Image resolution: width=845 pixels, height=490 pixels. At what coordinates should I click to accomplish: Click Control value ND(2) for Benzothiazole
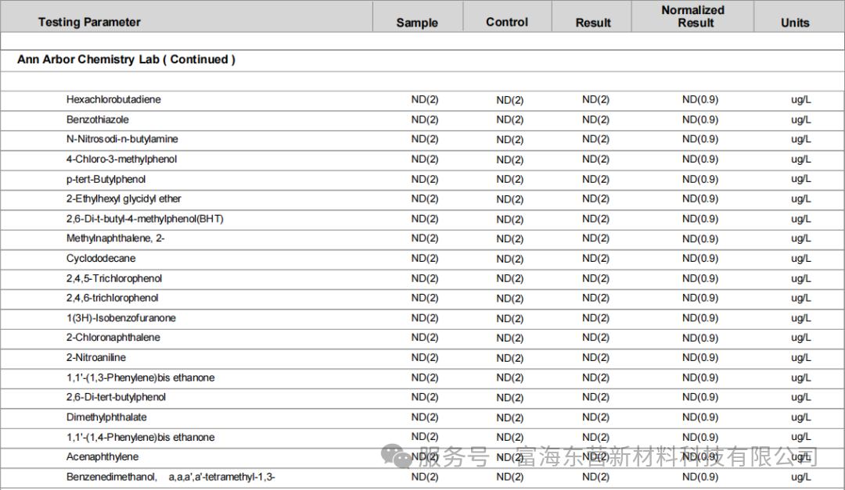tap(510, 120)
